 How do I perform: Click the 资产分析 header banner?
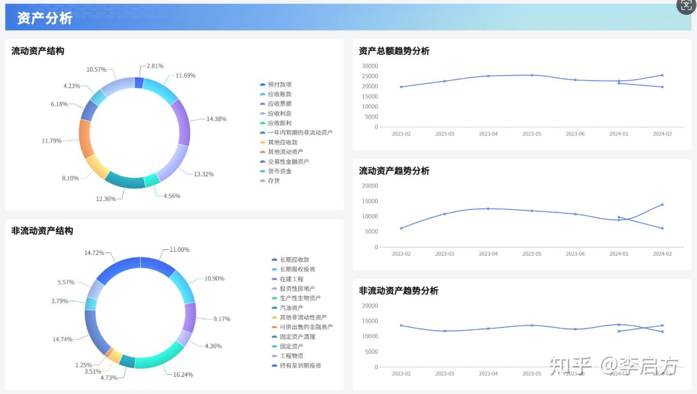pyautogui.click(x=44, y=18)
